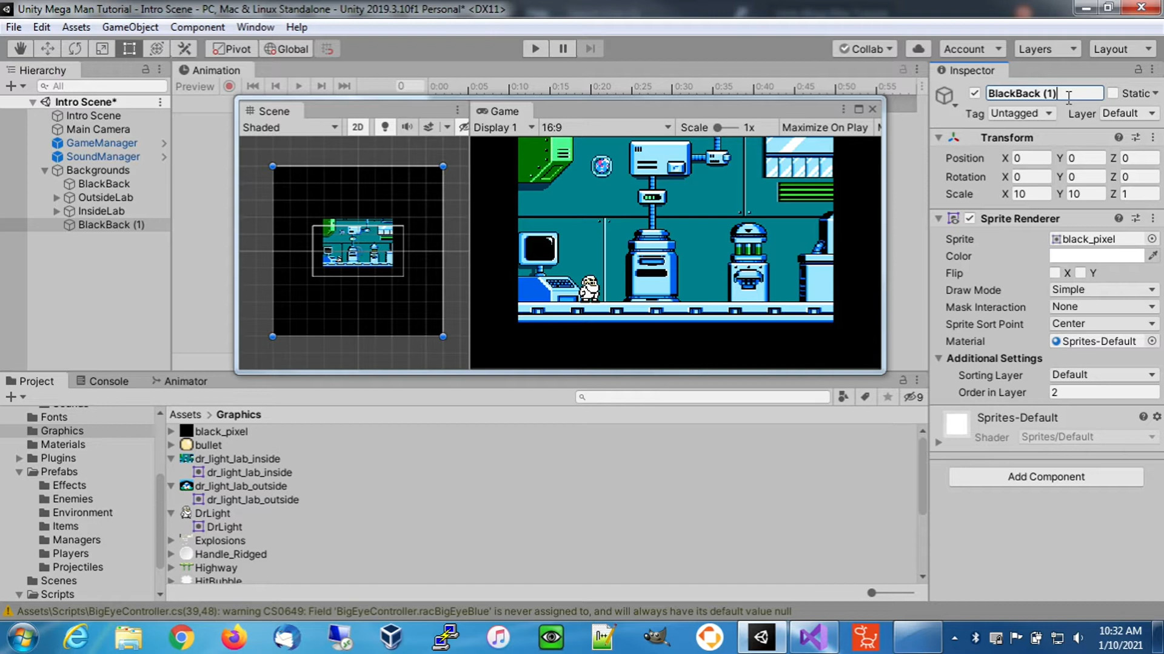
Task: Enable the Static checkbox in the Inspector
Action: pyautogui.click(x=1114, y=93)
